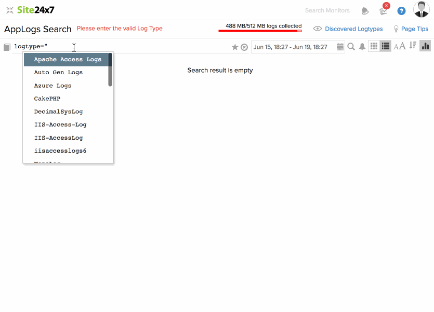Mark the search as favorite with the star
Screen dimensions: 434x312
234,46
